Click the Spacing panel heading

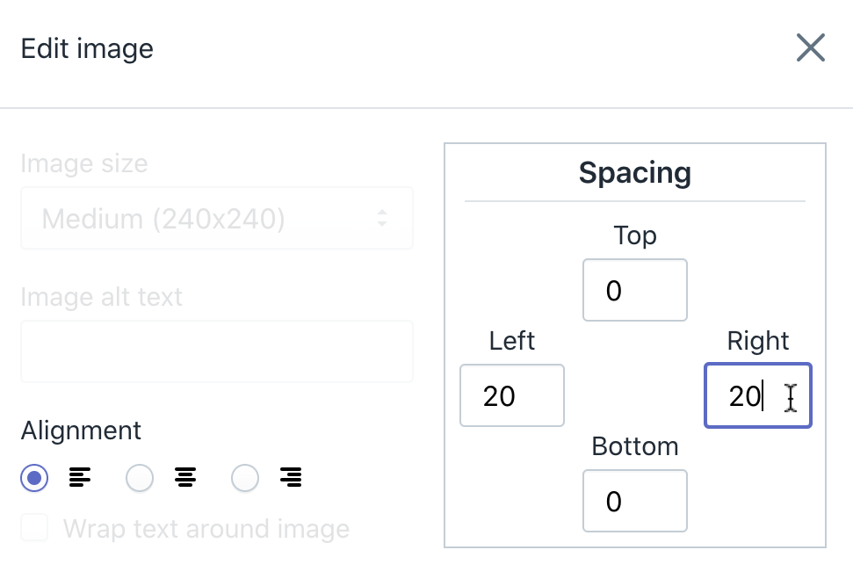[635, 173]
